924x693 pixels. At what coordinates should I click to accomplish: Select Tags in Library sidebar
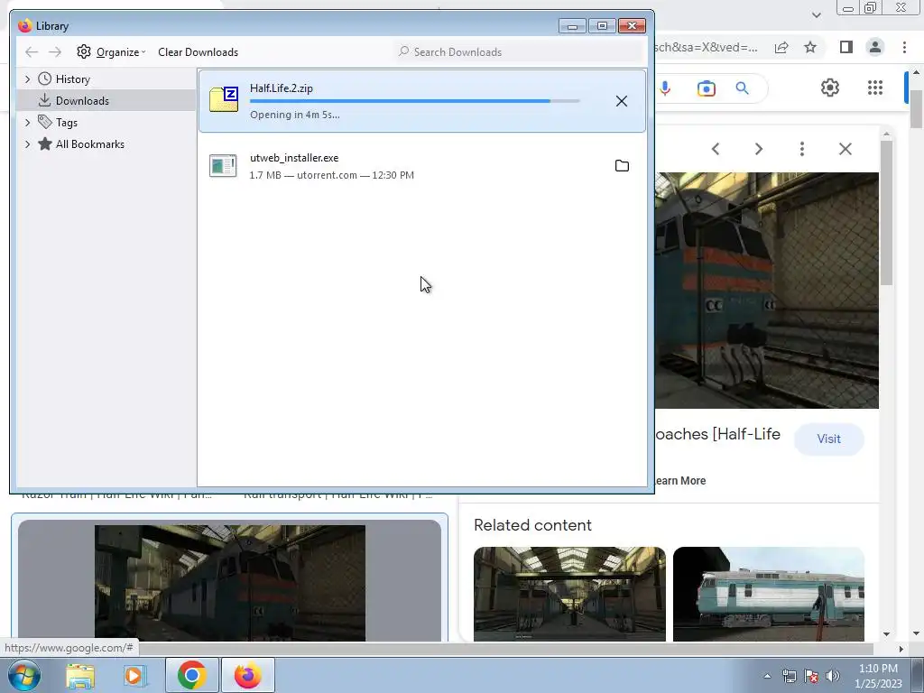pos(67,123)
